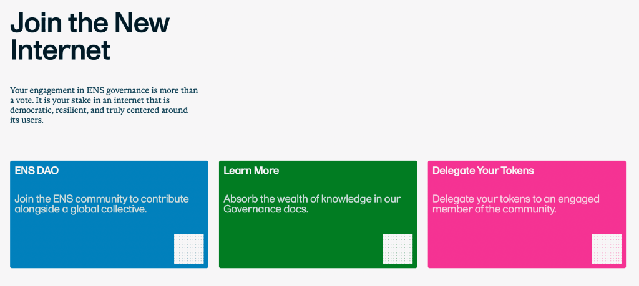Click the 'Join the New Internet' heading

coord(90,36)
